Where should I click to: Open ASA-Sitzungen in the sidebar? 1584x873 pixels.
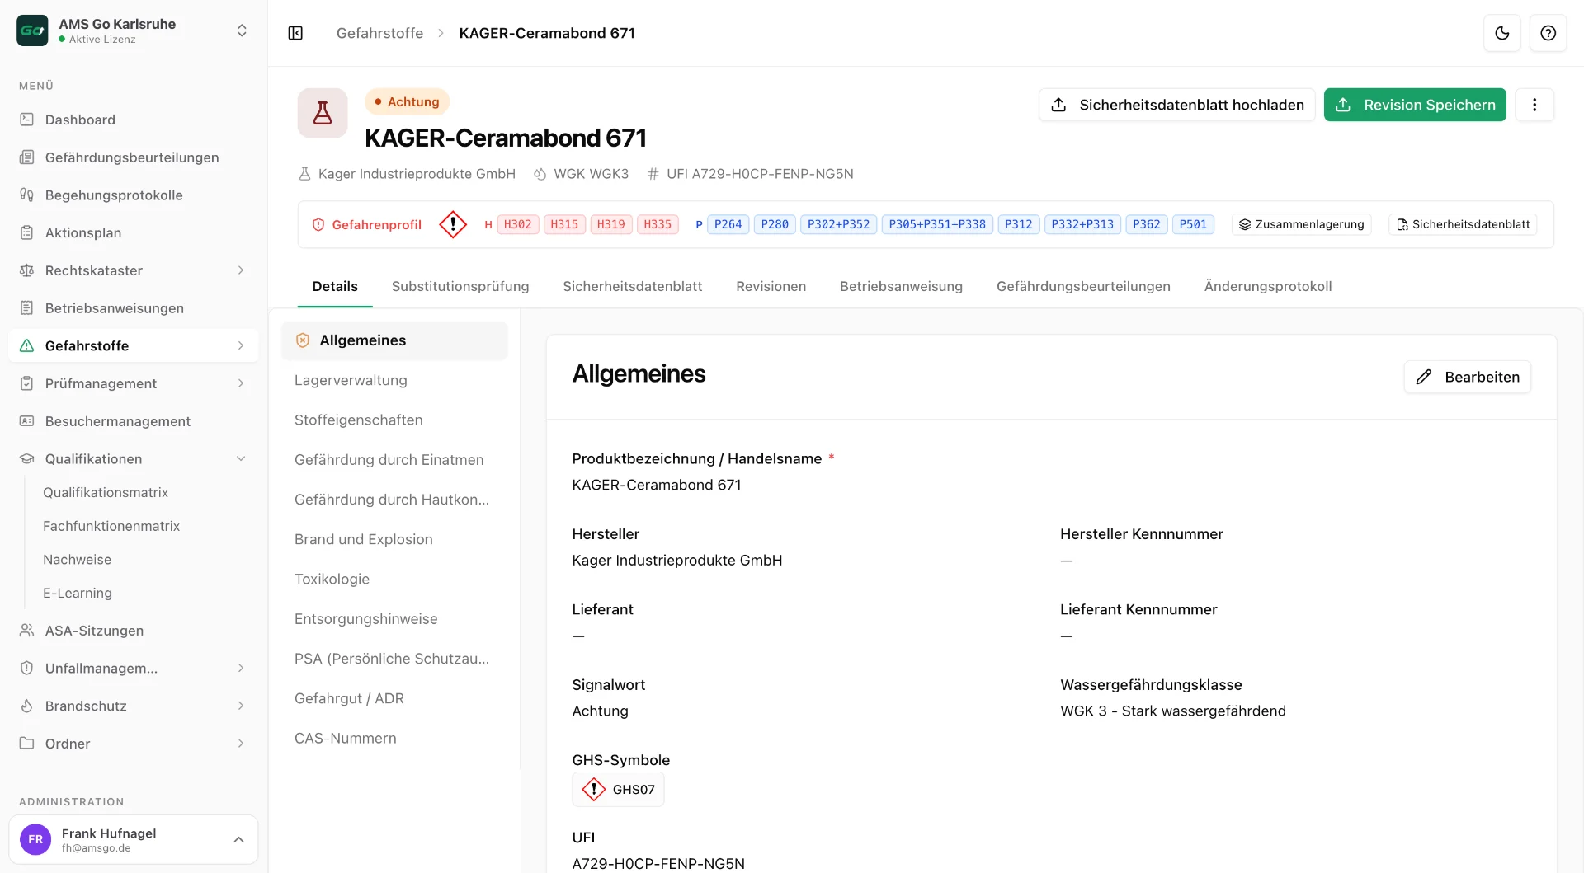(134, 631)
